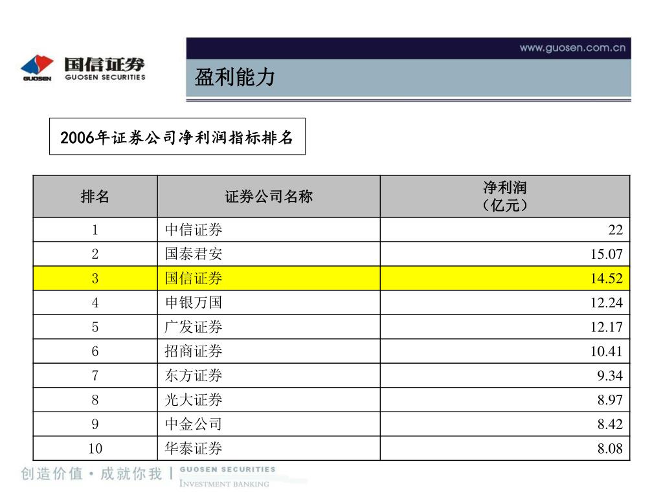This screenshot has width=663, height=497.
Task: Click the 盈利能力 slide title
Action: pos(234,78)
